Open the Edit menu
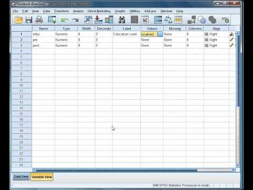The height and width of the screenshot is (190, 253). click(x=25, y=11)
